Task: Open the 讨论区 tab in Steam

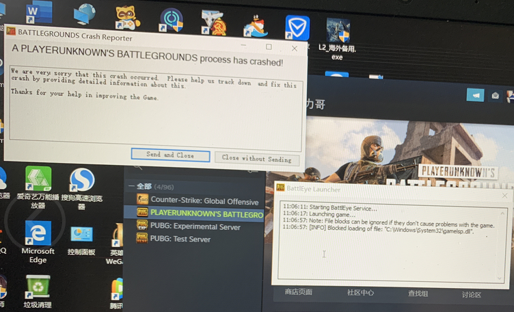Action: point(471,295)
